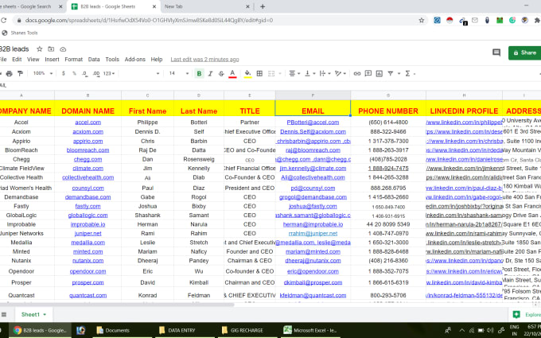Open a new browser tab with plus

pyautogui.click(x=263, y=6)
